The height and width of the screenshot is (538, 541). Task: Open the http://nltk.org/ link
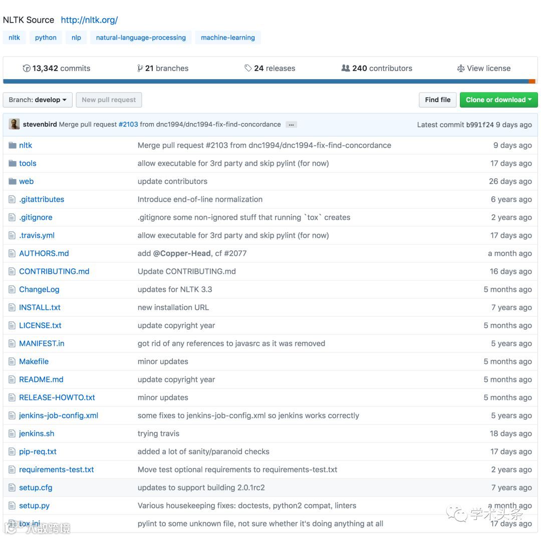89,20
